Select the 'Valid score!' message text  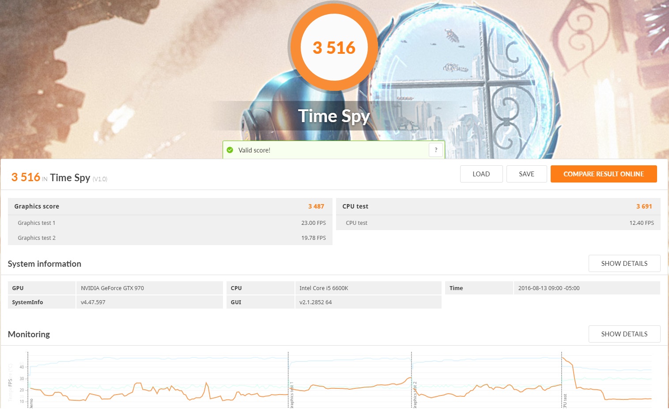pos(254,150)
